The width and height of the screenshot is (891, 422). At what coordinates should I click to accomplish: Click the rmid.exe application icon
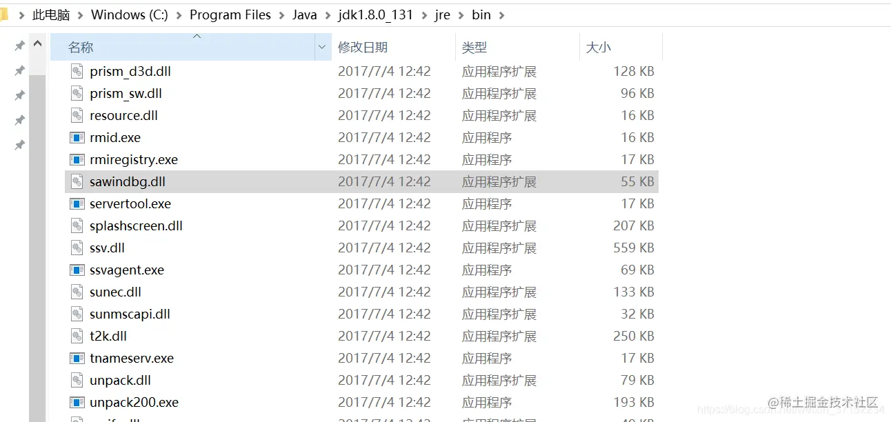point(77,137)
